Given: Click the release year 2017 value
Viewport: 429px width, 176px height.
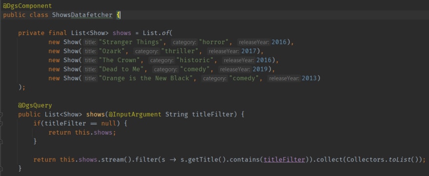Looking at the screenshot, I should coord(249,51).
